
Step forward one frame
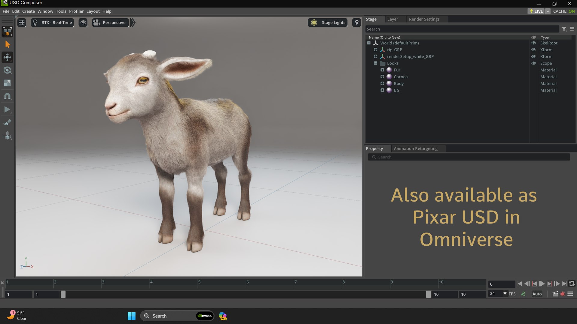557,284
